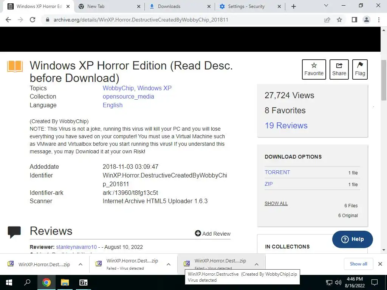387x290 pixels.
Task: Click the Chrome taskbar icon
Action: [x=46, y=282]
